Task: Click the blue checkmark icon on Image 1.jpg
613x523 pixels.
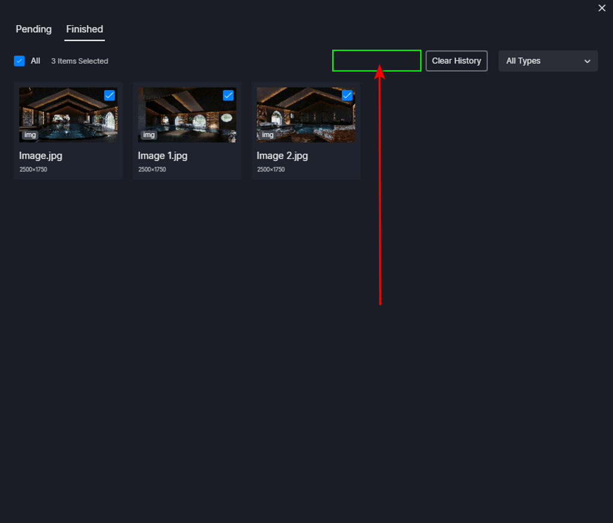Action: tap(228, 95)
